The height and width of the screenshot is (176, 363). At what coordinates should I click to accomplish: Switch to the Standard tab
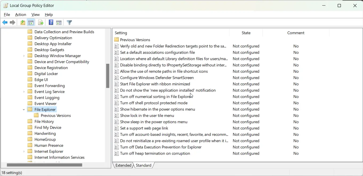click(x=143, y=165)
